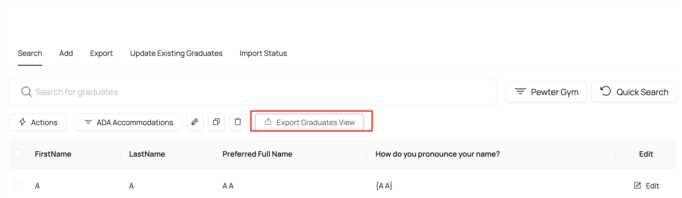The width and height of the screenshot is (682, 198).
Task: Click the magnifier icon in search bar
Action: 26,92
